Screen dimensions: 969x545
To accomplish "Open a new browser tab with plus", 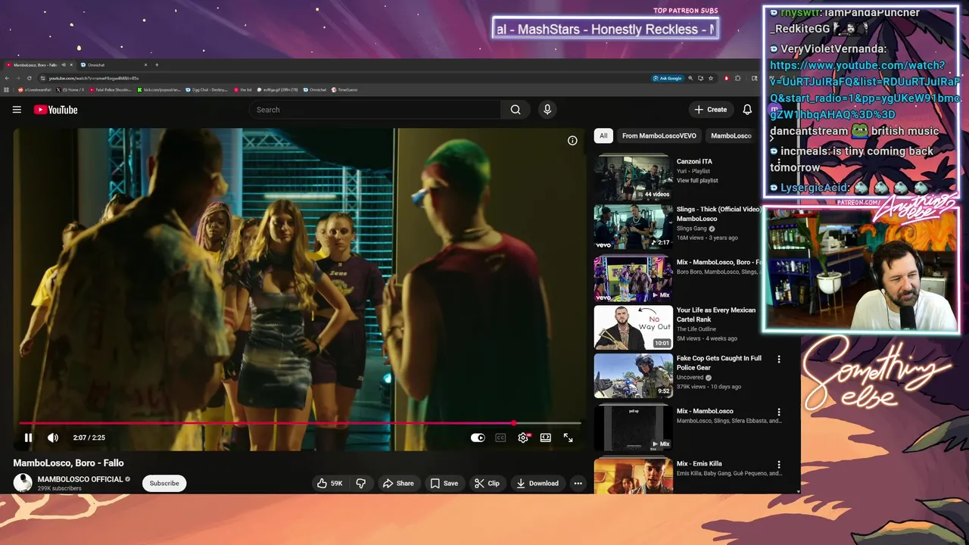I will pyautogui.click(x=157, y=65).
